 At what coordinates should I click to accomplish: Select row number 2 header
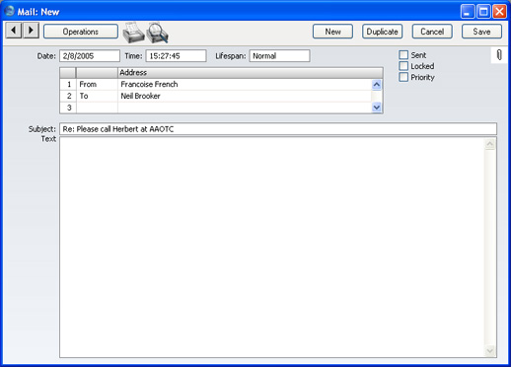click(x=68, y=96)
